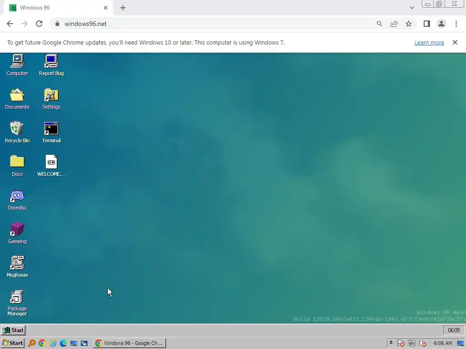Screen dimensions: 466x349
Task: Launch the Doordisc app icon
Action: click(17, 200)
